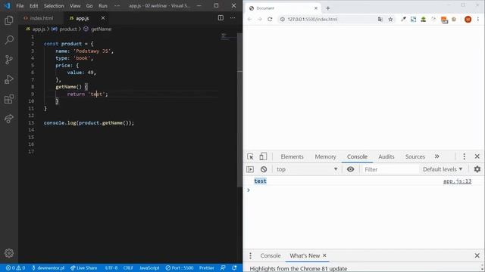
Task: Change the UTF-8 file encoding
Action: click(x=111, y=267)
